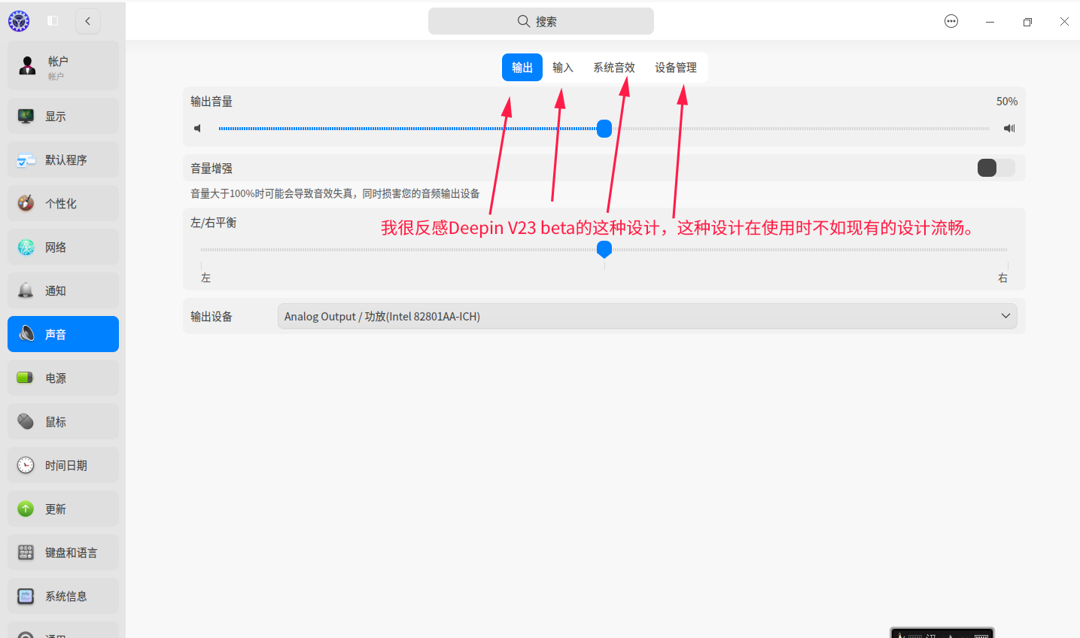
Task: Open the more options ellipsis menu
Action: pos(951,21)
